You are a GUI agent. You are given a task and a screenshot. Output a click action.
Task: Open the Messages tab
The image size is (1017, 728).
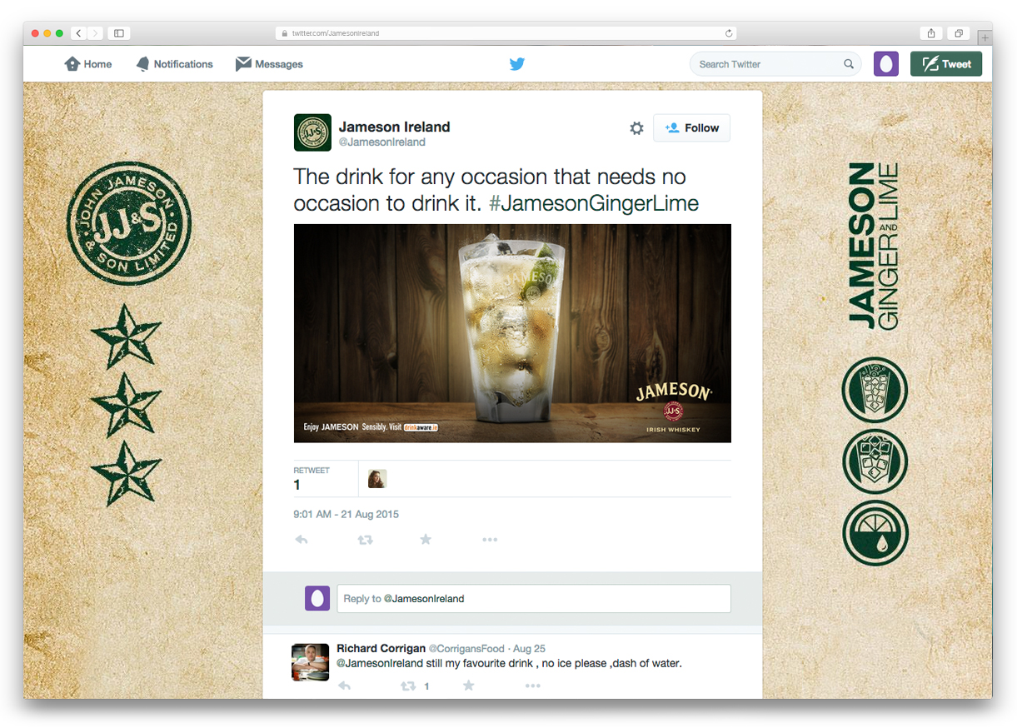[269, 64]
